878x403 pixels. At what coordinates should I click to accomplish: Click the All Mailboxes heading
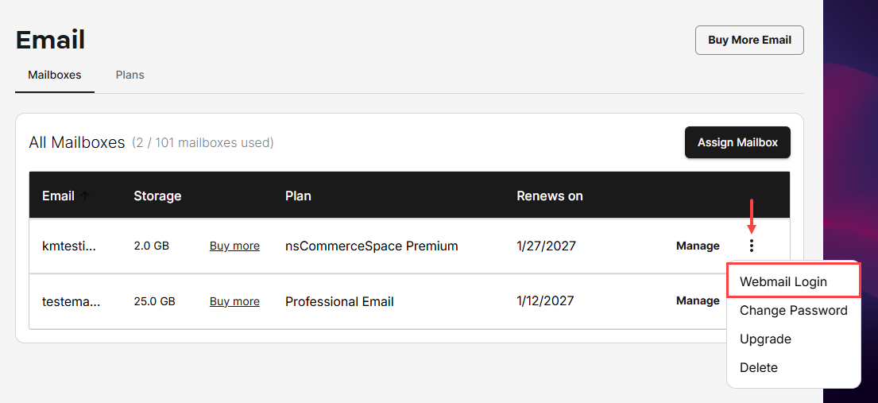(77, 143)
